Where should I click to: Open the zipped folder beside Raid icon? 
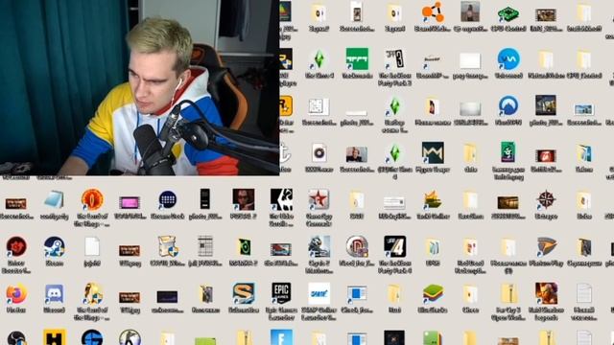[508, 294]
